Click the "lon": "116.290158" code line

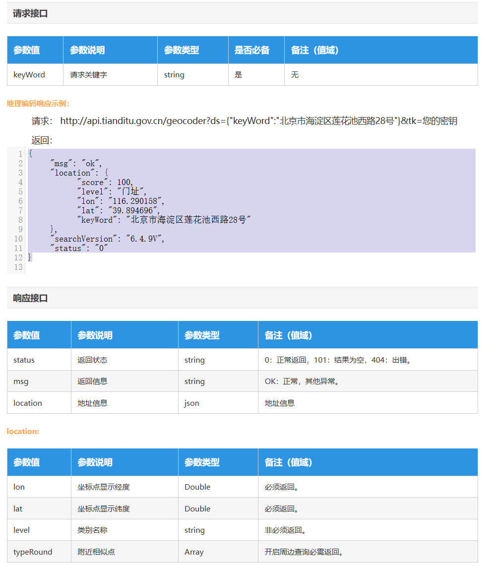click(x=121, y=201)
